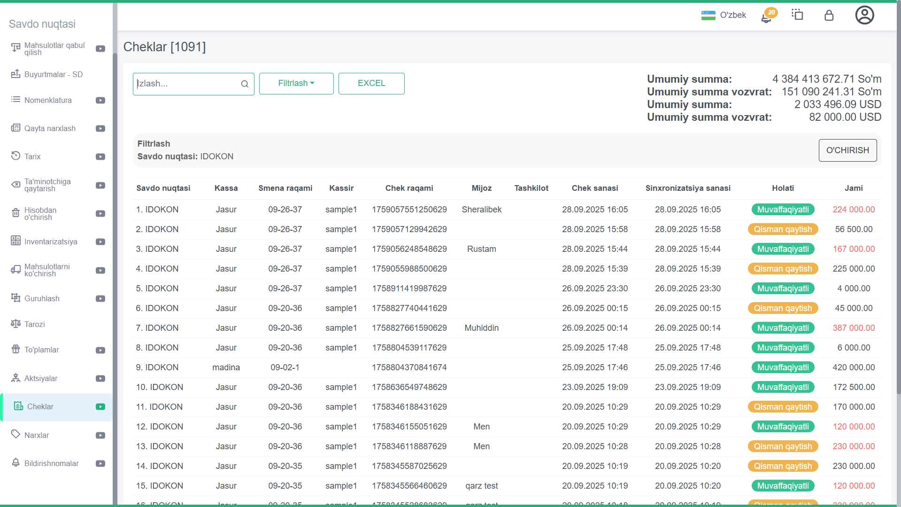Click the copy windows icon in header
The height and width of the screenshot is (507, 901).
tap(797, 15)
